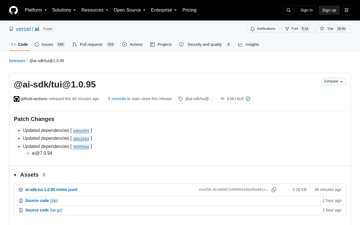This screenshot has height=225, width=360.
Task: Click the Sign in button
Action: (306, 10)
